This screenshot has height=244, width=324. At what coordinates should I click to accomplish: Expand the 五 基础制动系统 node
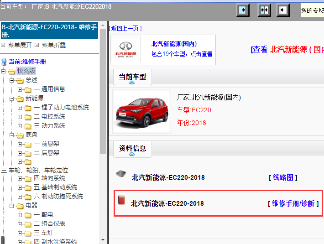pyautogui.click(x=20, y=187)
